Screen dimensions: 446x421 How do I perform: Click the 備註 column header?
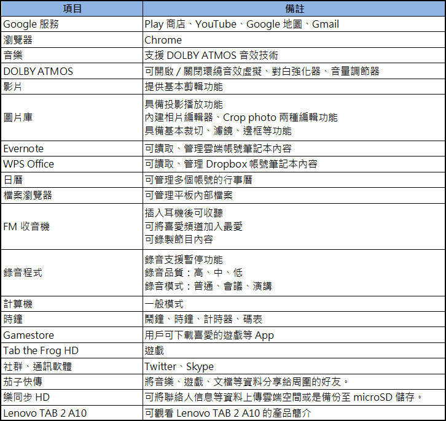tap(294, 9)
